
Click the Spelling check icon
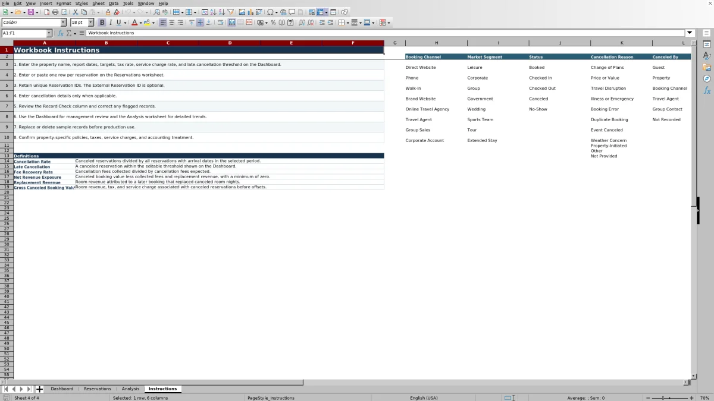click(164, 12)
